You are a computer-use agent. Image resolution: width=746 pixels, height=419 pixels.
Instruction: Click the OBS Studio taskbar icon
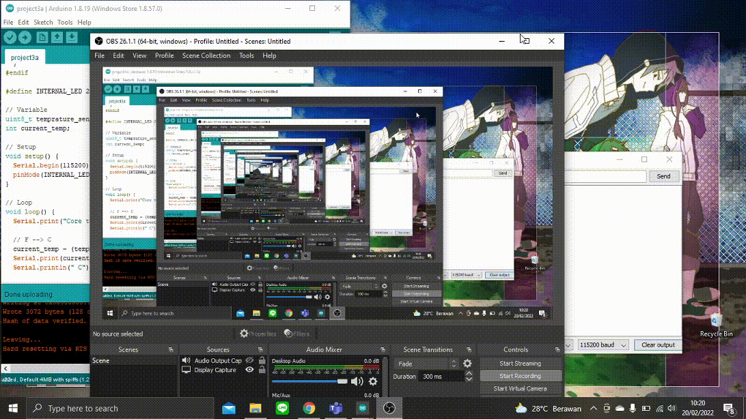(389, 408)
